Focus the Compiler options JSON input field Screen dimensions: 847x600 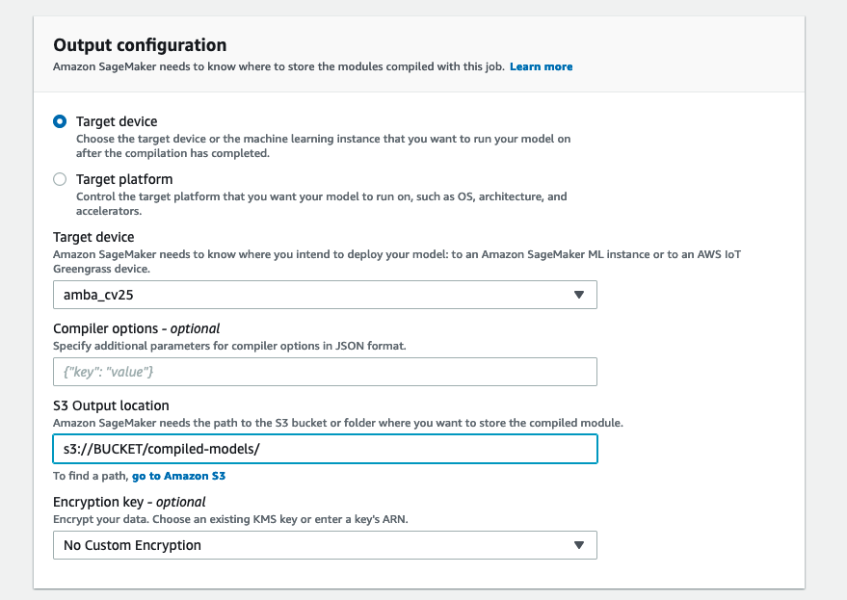click(x=325, y=372)
